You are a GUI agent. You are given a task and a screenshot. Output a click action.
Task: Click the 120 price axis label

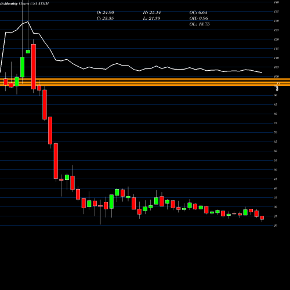pos(276,39)
